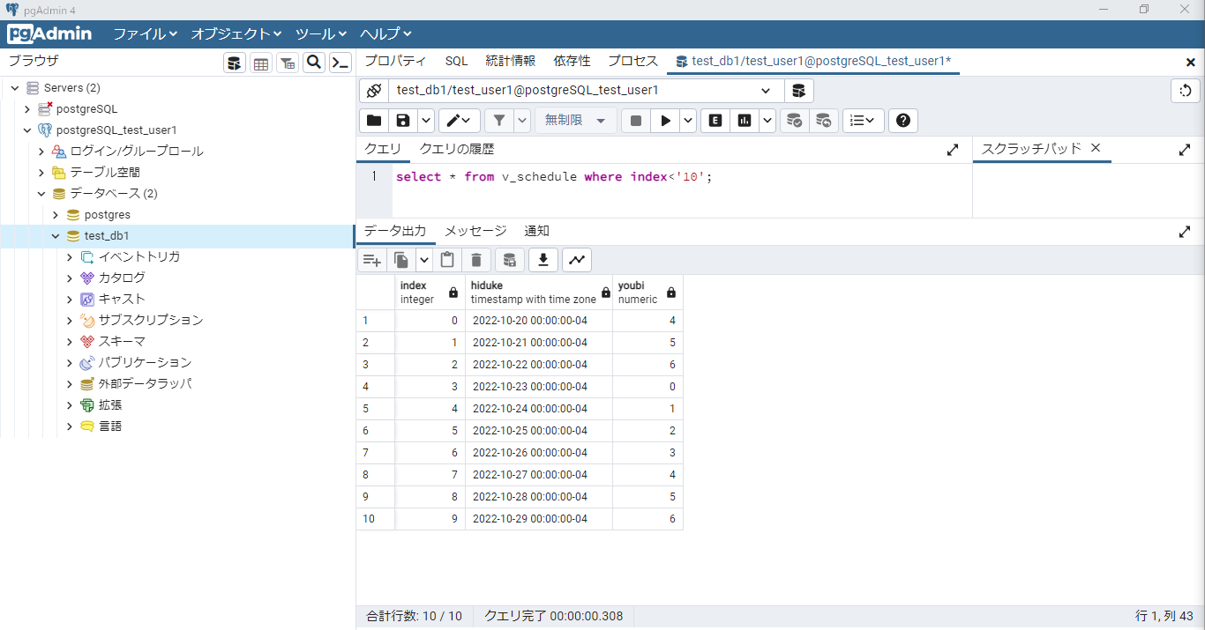
Task: Open the Search Objects magnifier icon
Action: coord(314,63)
